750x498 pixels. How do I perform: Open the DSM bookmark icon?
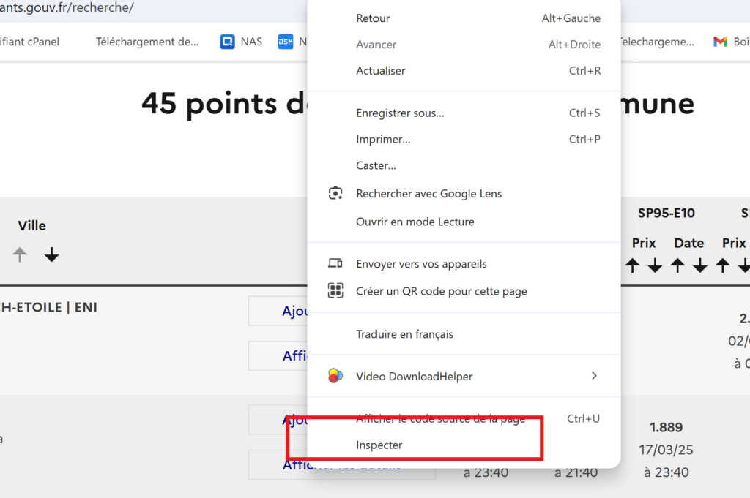coord(286,42)
